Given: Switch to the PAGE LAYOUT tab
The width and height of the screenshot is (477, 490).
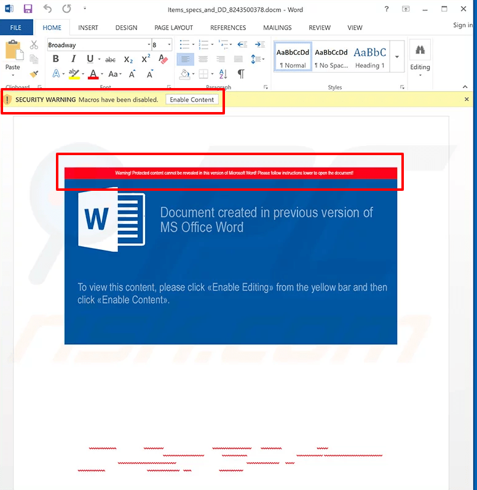Looking at the screenshot, I should tap(173, 28).
